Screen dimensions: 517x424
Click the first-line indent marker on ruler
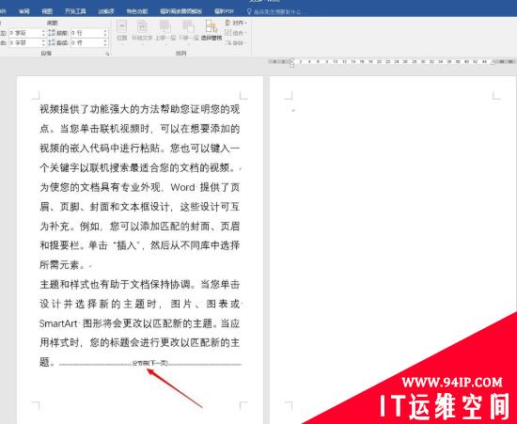pyautogui.click(x=291, y=60)
